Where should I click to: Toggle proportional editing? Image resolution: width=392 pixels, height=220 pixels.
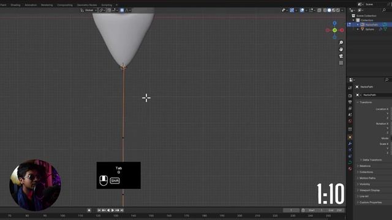[122, 10]
